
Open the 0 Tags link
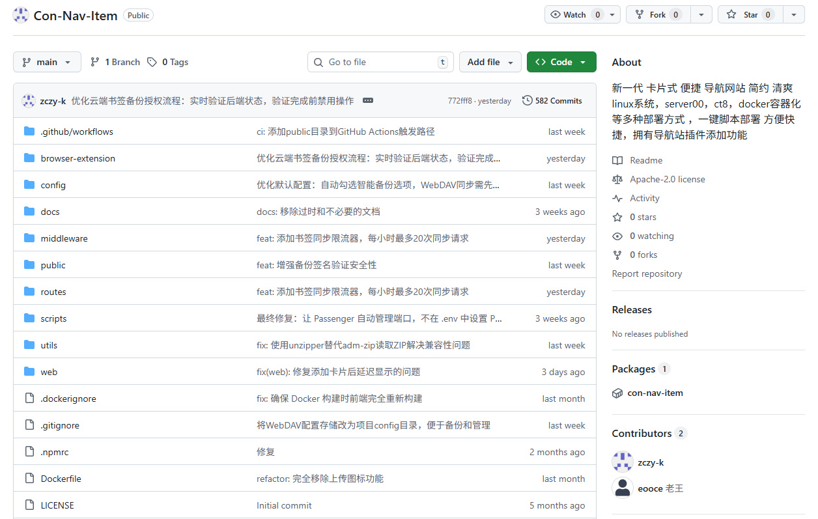(167, 63)
